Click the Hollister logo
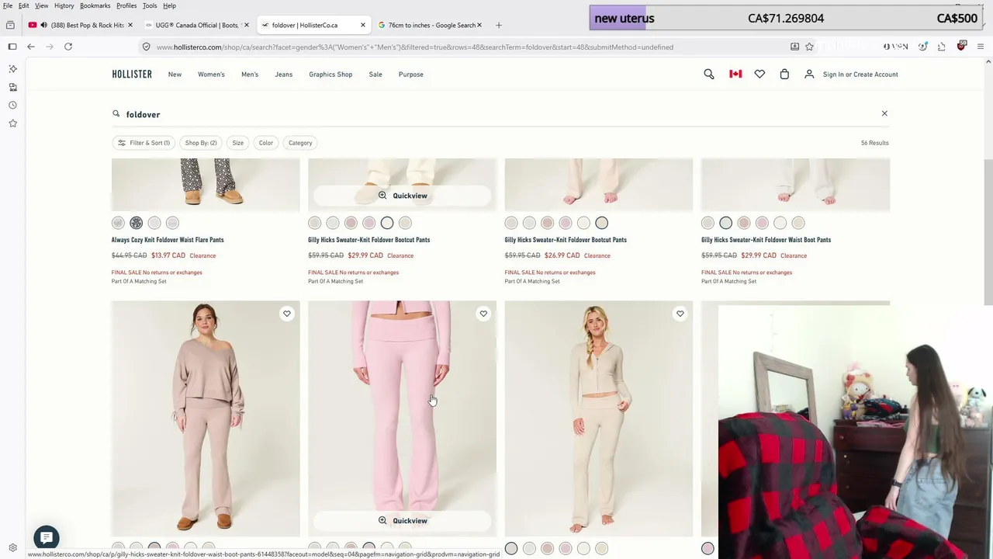The width and height of the screenshot is (993, 559). [132, 75]
